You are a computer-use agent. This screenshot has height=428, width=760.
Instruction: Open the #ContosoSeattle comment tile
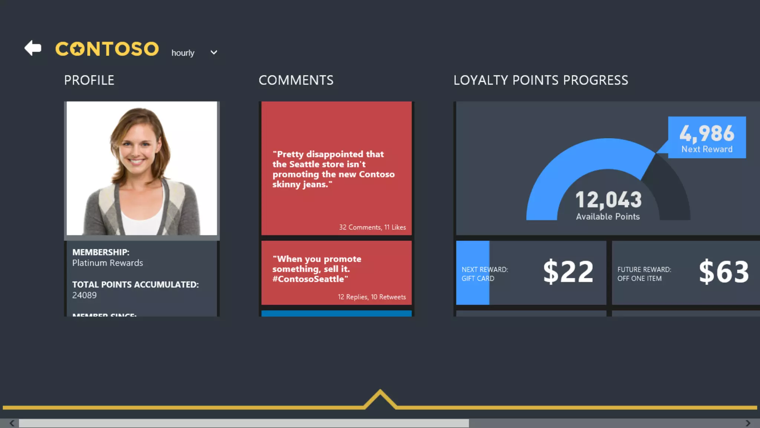click(x=336, y=272)
